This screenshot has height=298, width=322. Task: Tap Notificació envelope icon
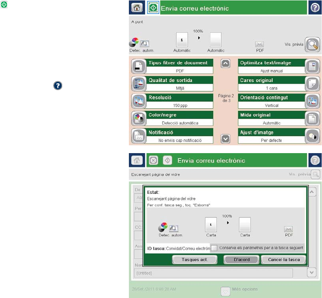click(139, 136)
